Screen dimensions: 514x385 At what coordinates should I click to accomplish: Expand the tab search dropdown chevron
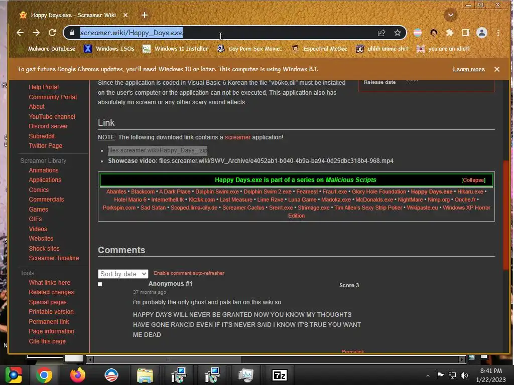click(x=451, y=15)
